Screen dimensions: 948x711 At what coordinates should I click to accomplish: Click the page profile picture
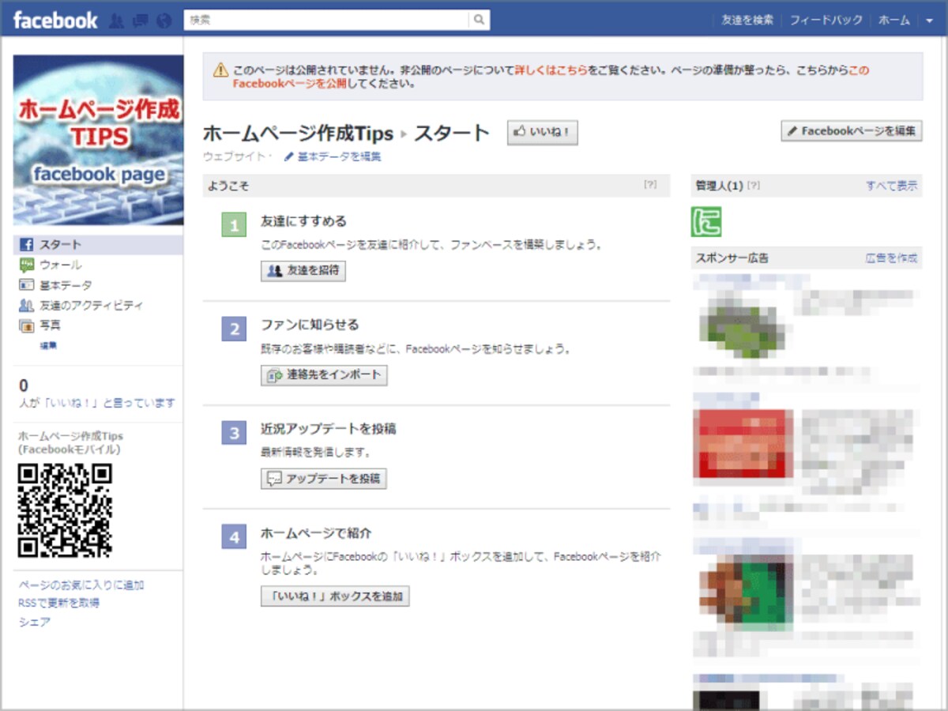point(98,140)
